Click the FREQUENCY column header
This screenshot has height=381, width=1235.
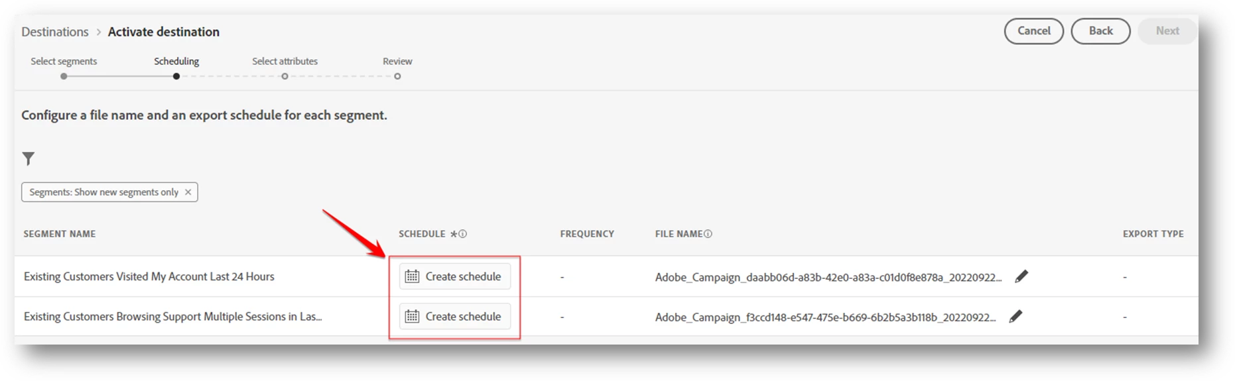point(587,234)
